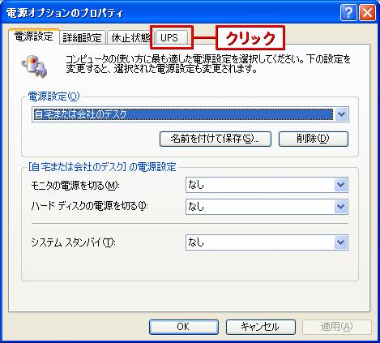
Task: Click the キャンセル button
Action: 261,327
